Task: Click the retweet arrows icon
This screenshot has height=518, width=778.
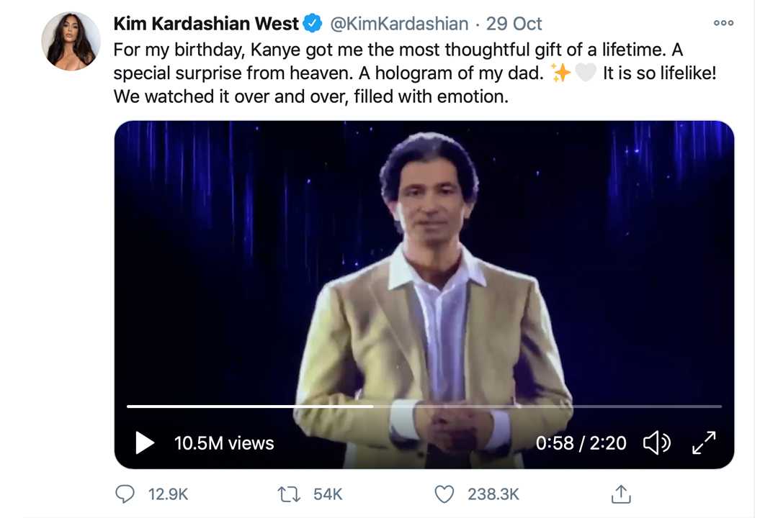Action: coord(289,494)
